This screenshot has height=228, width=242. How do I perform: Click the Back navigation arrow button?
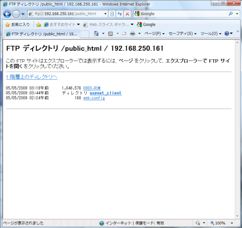click(7, 14)
